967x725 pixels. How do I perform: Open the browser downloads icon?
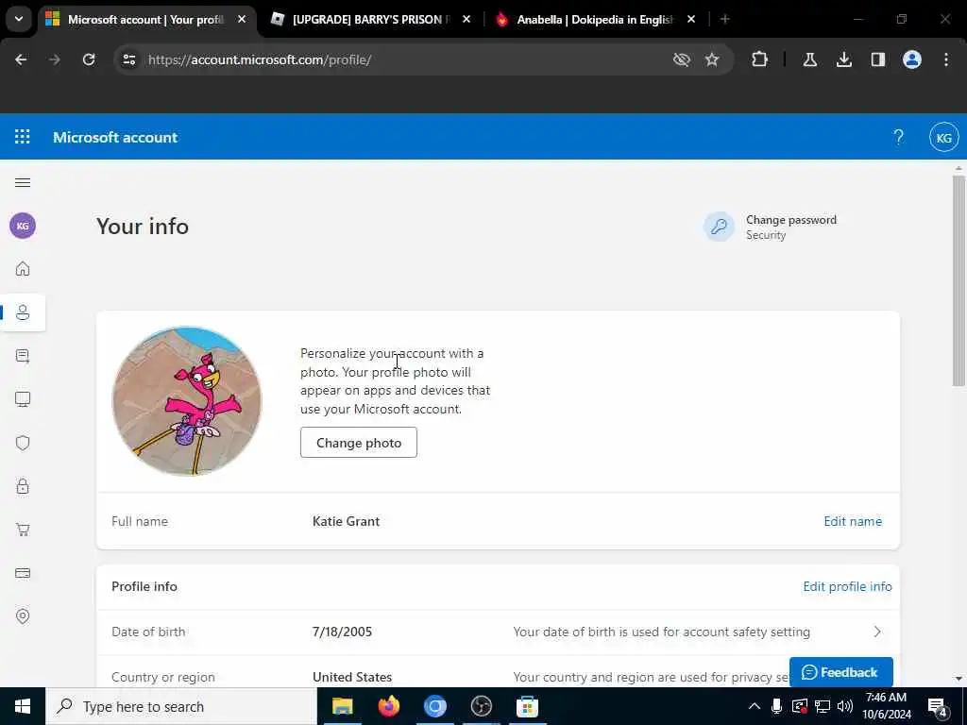point(843,59)
